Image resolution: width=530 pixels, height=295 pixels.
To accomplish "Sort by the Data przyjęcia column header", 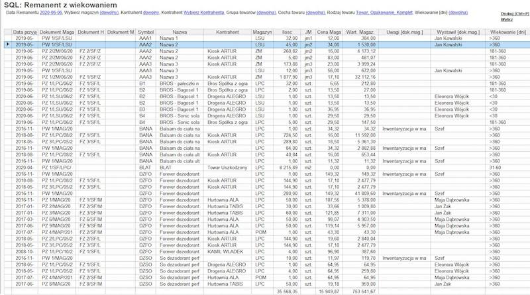I will coord(25,32).
